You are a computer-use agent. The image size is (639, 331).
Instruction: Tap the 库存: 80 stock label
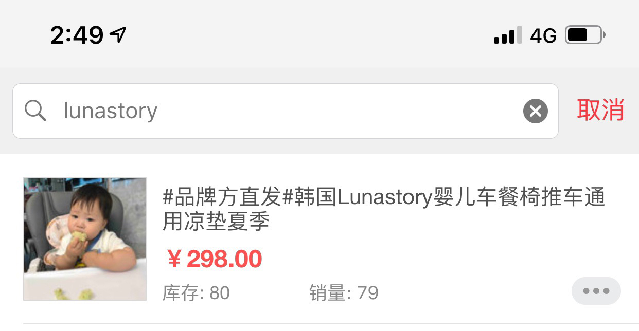(x=196, y=293)
